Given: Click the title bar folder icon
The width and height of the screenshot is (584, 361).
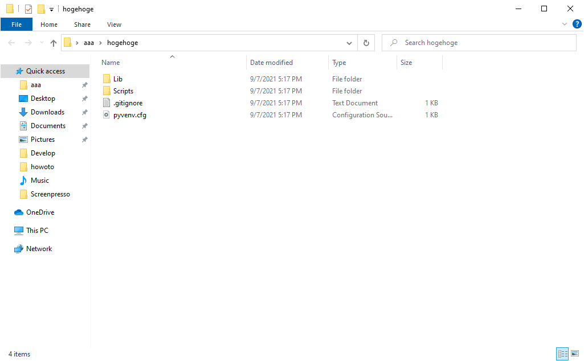Looking at the screenshot, I should [10, 9].
